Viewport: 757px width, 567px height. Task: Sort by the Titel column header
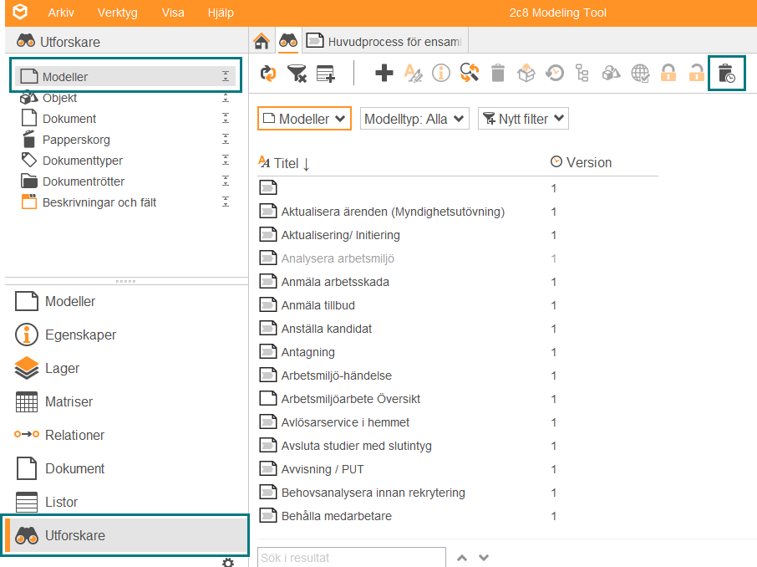286,163
